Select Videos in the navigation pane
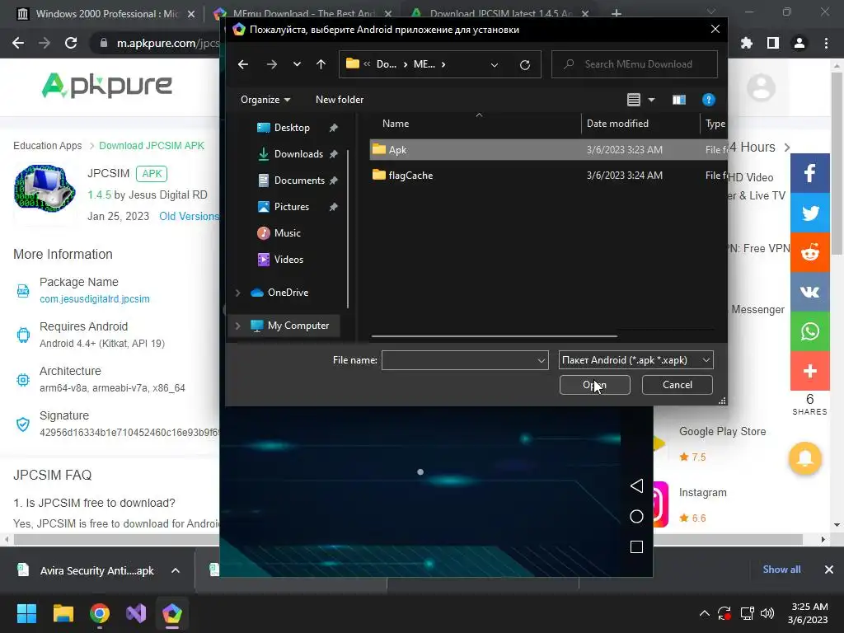 coord(288,260)
